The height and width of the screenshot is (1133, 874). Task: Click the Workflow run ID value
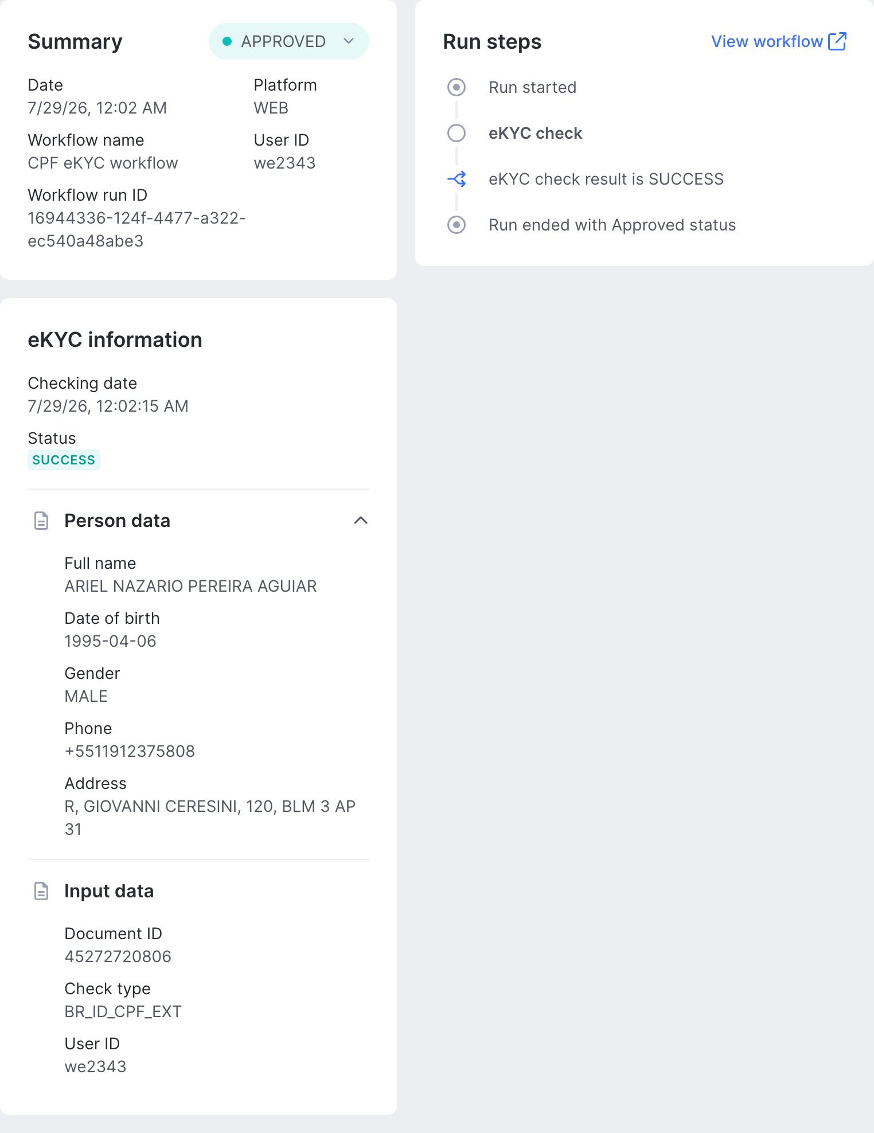[136, 229]
